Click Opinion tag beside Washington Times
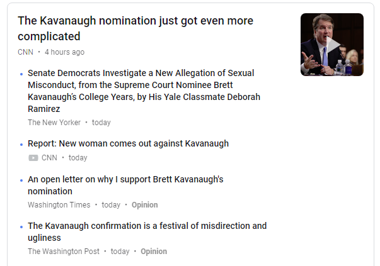This screenshot has height=266, width=380. point(145,204)
